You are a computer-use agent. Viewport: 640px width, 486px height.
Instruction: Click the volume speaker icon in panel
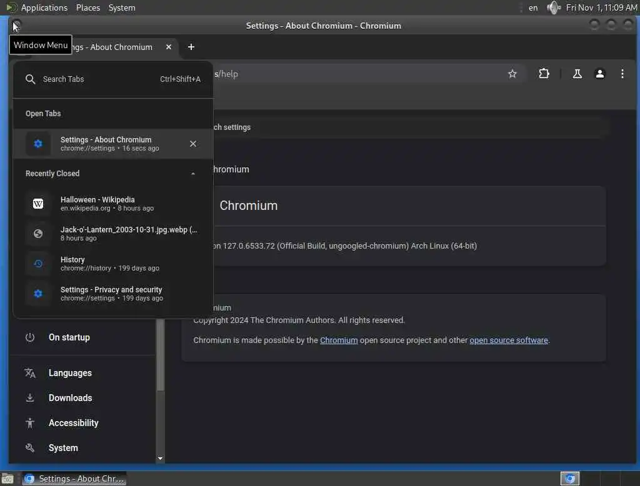click(554, 7)
